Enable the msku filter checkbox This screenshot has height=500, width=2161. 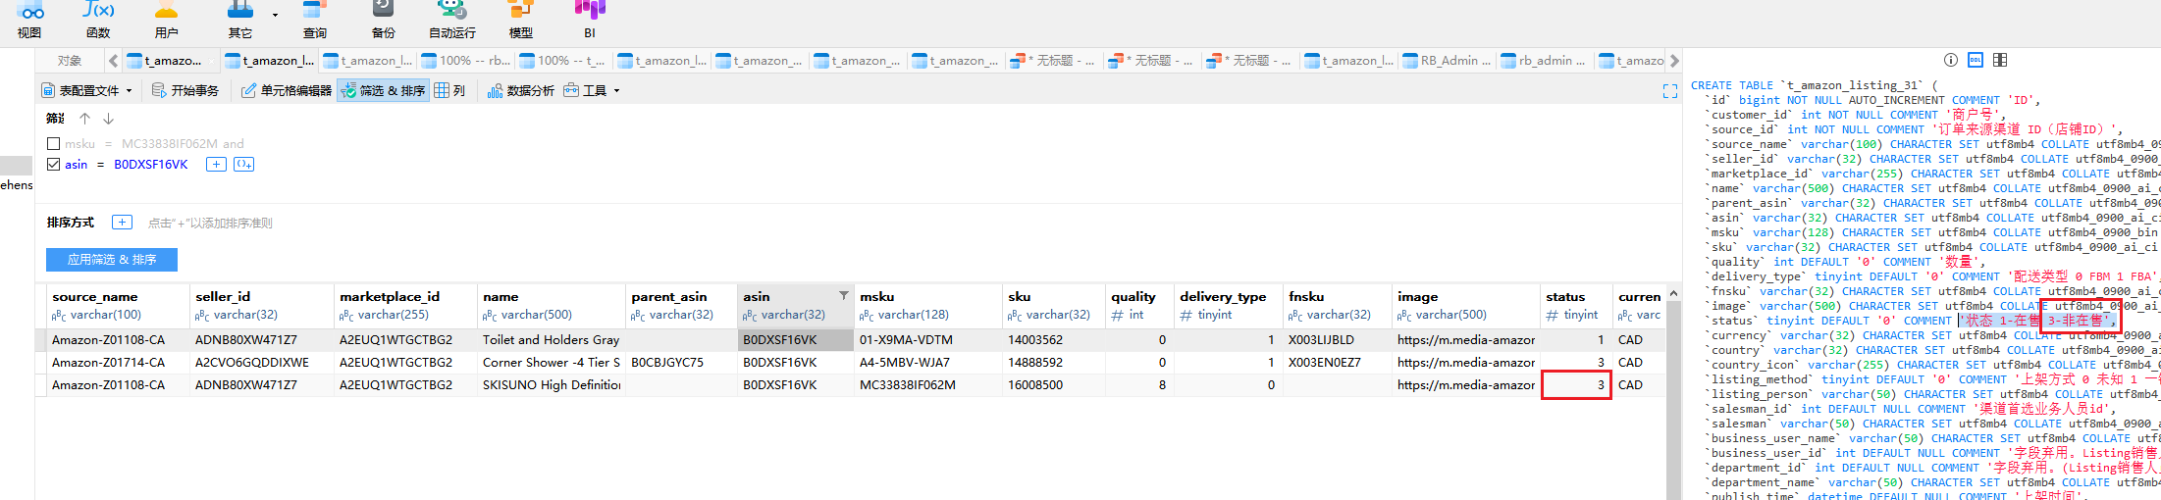coord(54,143)
